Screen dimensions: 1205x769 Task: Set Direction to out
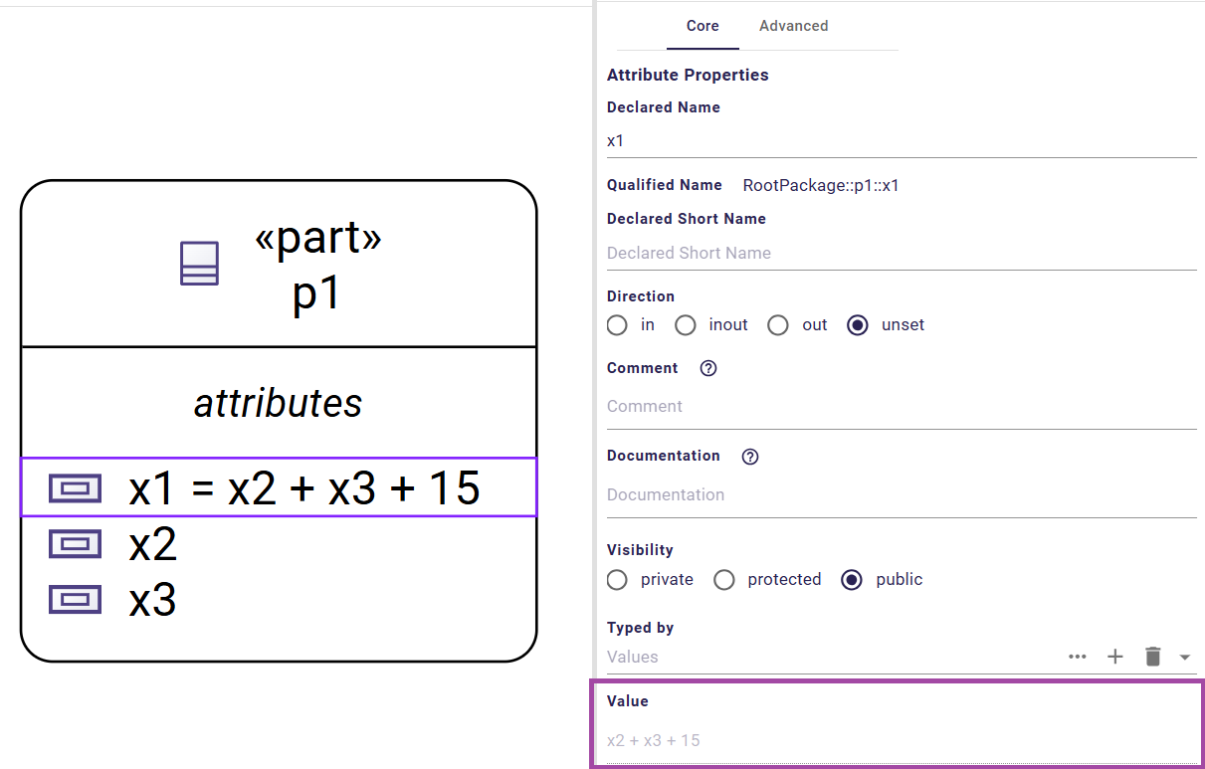pyautogui.click(x=777, y=325)
